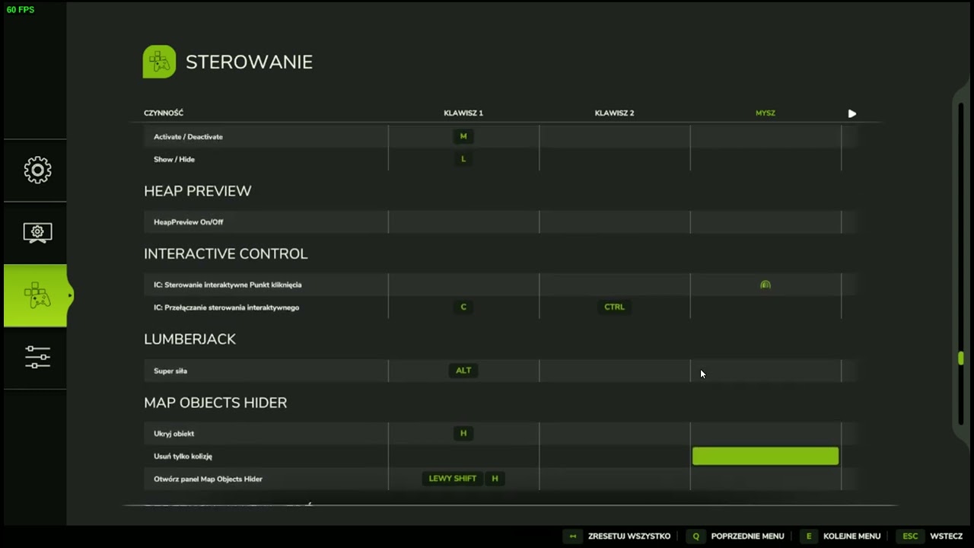Click the ESC key icon
This screenshot has height=548, width=974.
point(910,537)
